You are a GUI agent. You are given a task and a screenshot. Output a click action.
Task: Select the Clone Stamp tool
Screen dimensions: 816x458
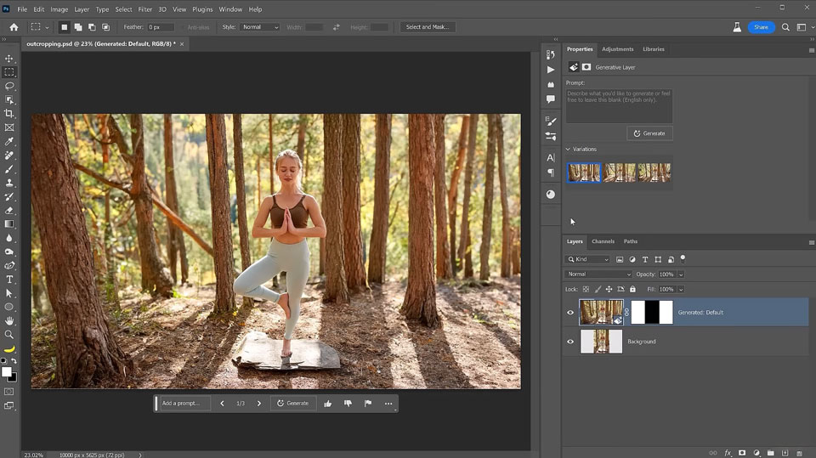click(x=8, y=183)
